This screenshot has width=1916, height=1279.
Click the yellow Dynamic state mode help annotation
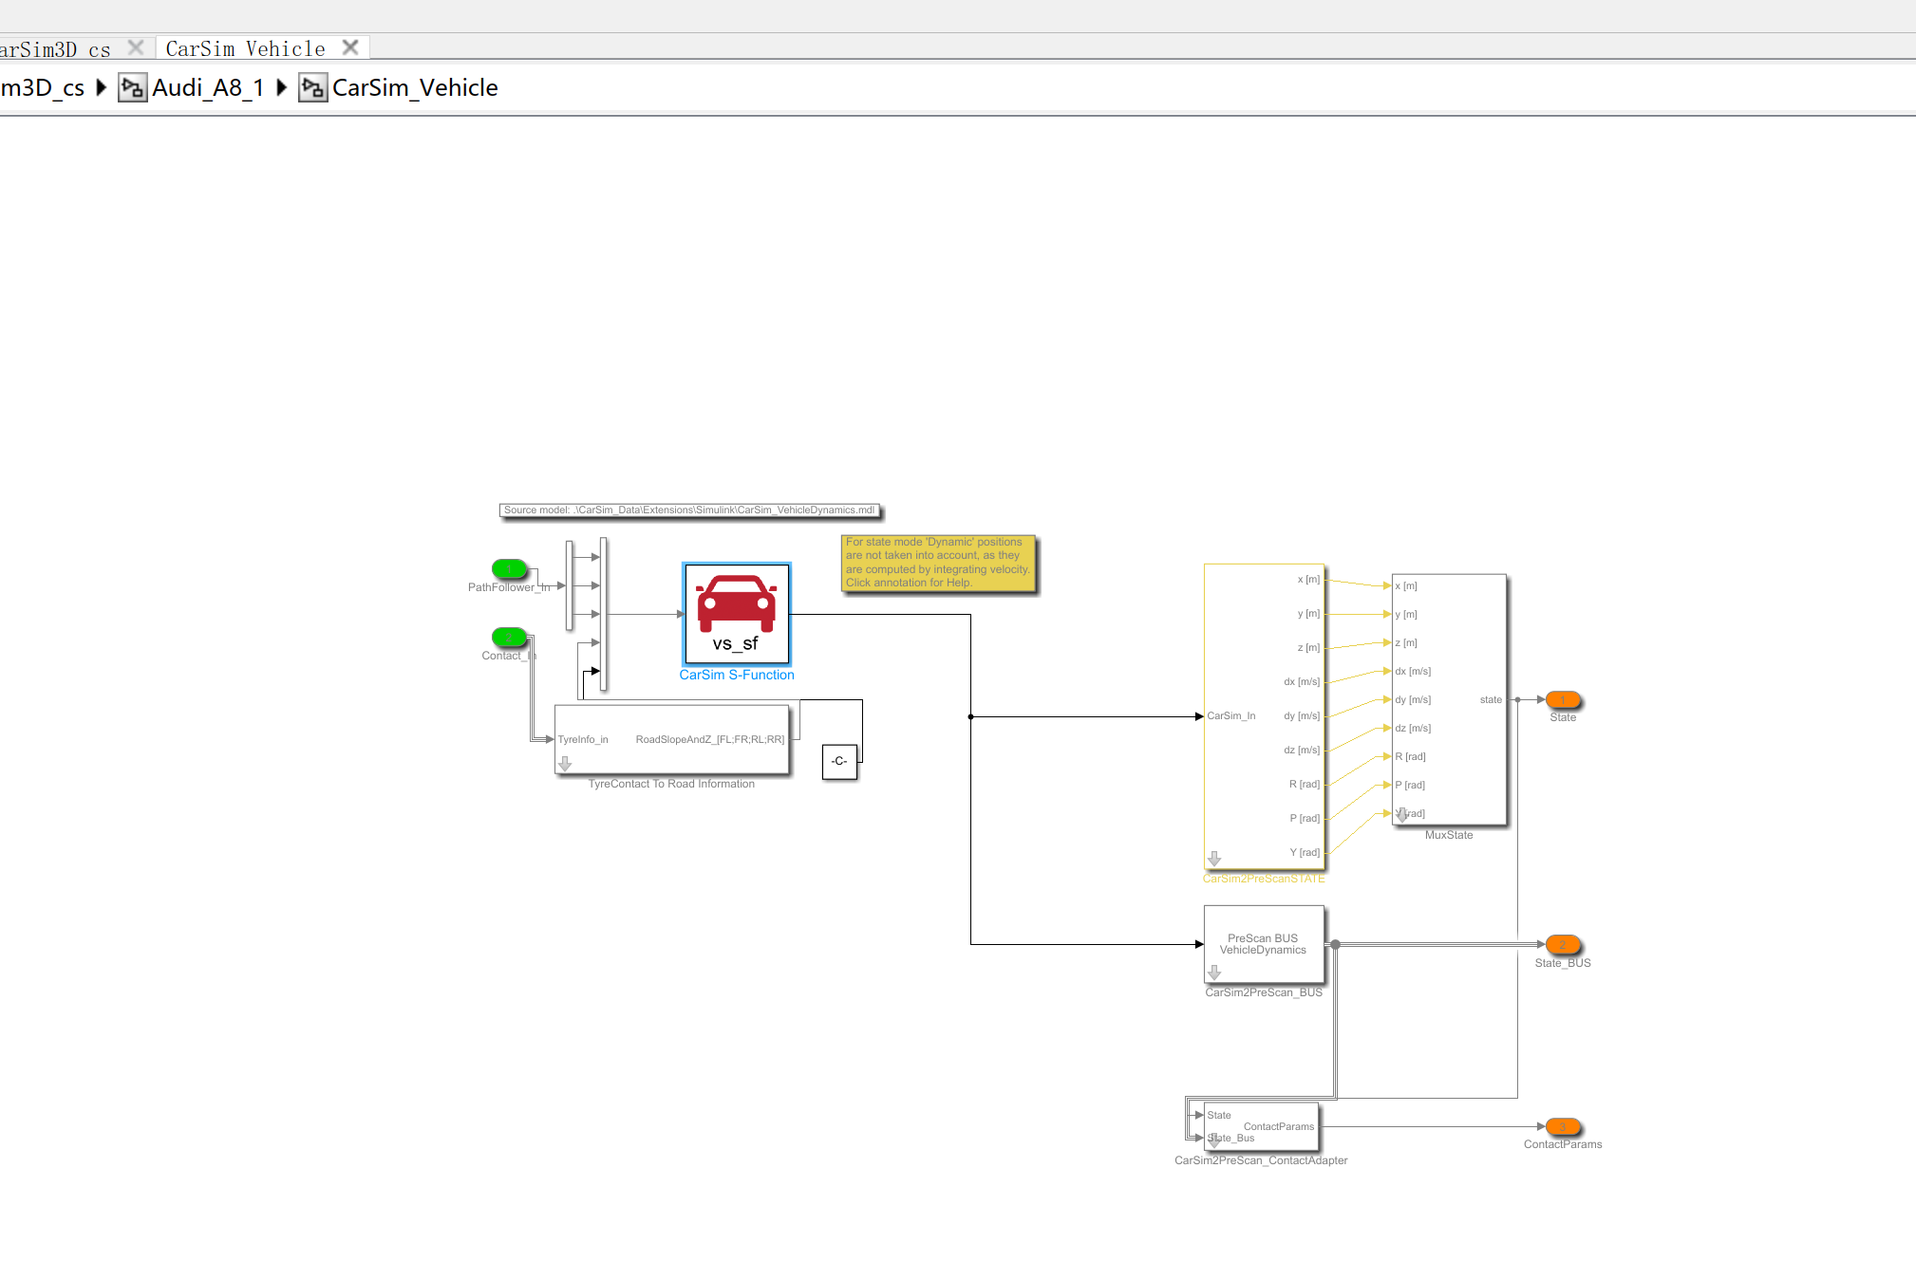(x=938, y=565)
